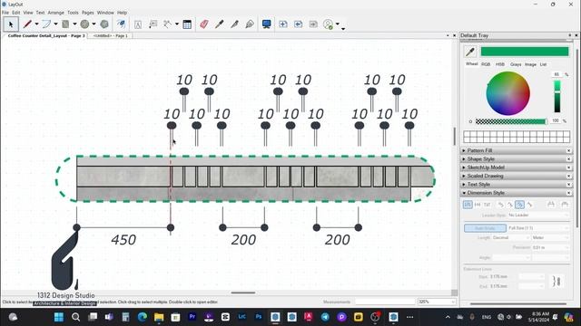Switch color picker to RGB tab
The image size is (581, 326).
pyautogui.click(x=486, y=64)
